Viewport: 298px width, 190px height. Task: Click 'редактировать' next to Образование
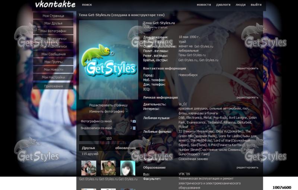pyautogui.click(x=247, y=168)
